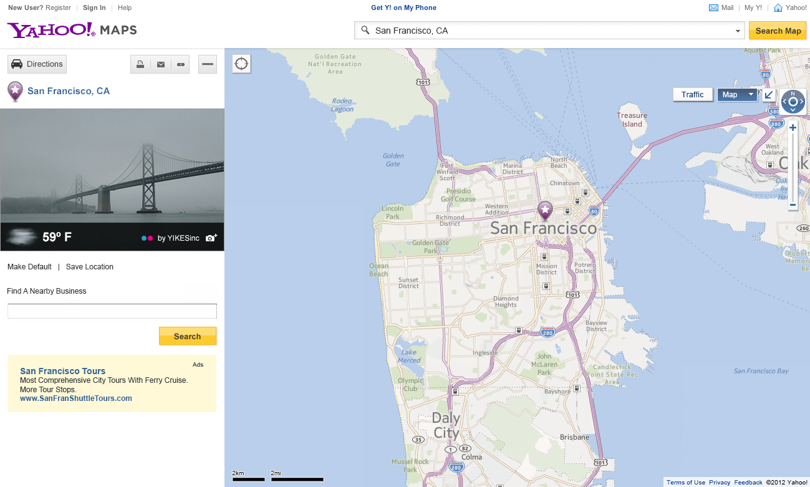Click the Highway 101 shield near Golden Gate
Image resolution: width=810 pixels, height=487 pixels.
pos(422,82)
